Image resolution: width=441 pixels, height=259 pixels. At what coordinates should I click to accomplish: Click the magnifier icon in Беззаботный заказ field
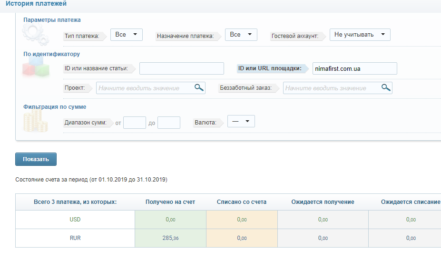point(386,87)
